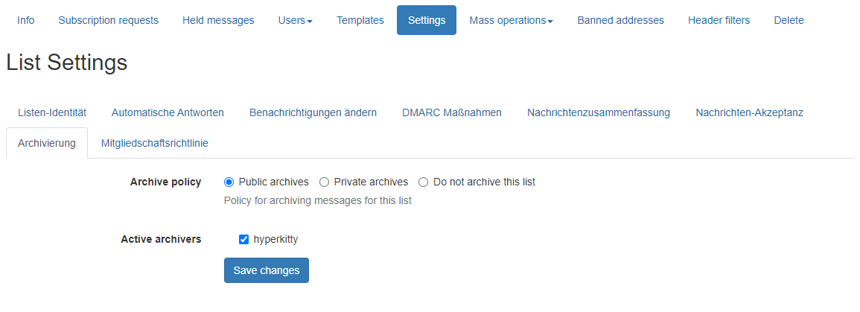This screenshot has width=860, height=312.
Task: Switch to Mitgliedschaftsrichtlinie tab
Action: [154, 143]
